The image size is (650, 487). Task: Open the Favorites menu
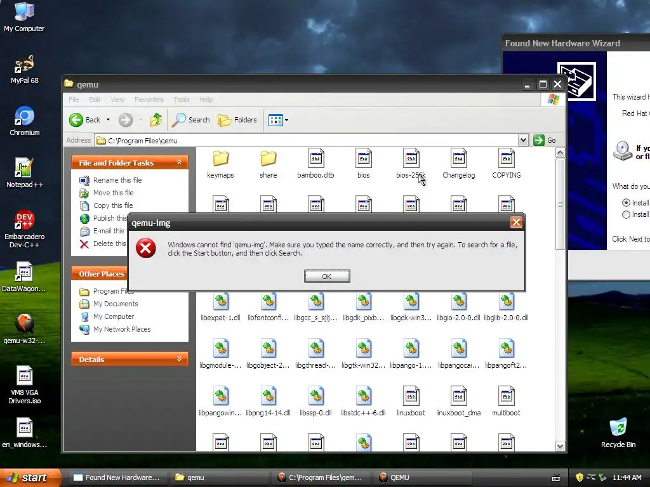click(149, 100)
